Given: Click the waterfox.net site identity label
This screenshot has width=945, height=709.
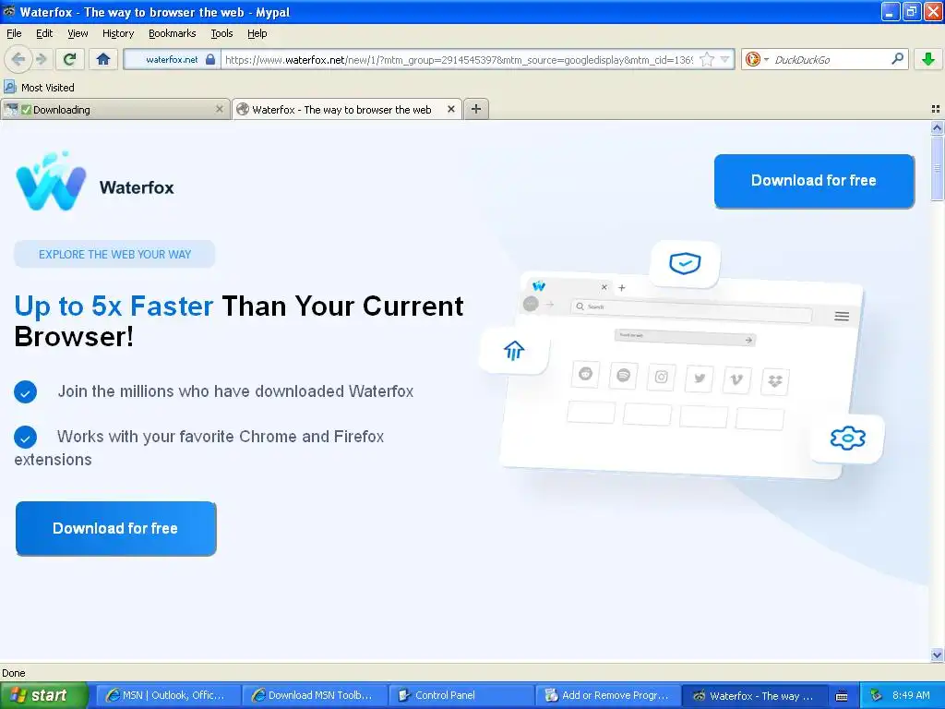Looking at the screenshot, I should pos(172,59).
